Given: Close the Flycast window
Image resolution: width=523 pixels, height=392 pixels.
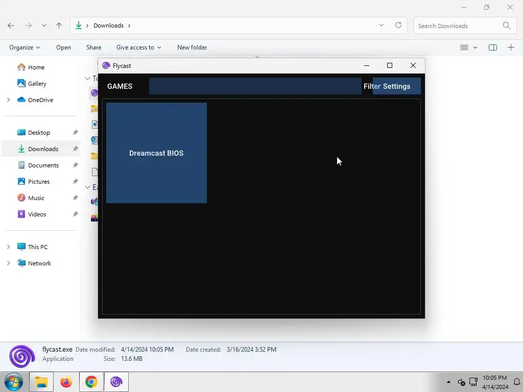Looking at the screenshot, I should [x=413, y=66].
